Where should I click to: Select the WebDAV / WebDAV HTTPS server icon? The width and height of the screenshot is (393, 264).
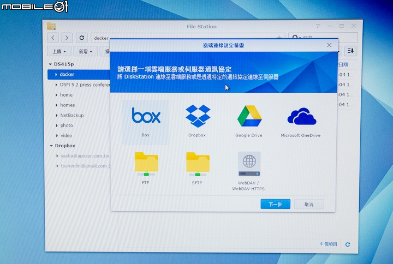tap(249, 164)
